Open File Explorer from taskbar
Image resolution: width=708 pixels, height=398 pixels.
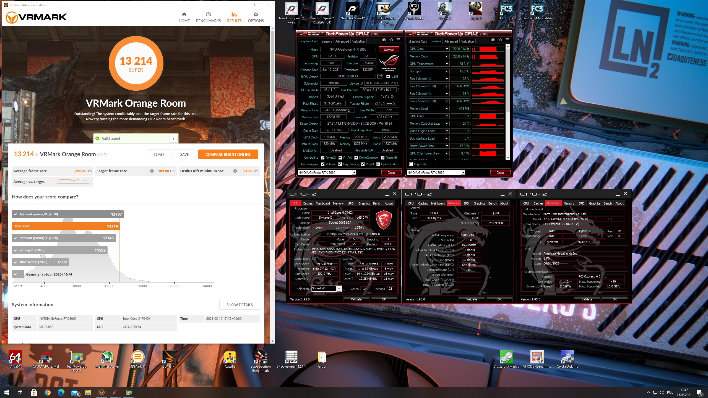(x=88, y=392)
